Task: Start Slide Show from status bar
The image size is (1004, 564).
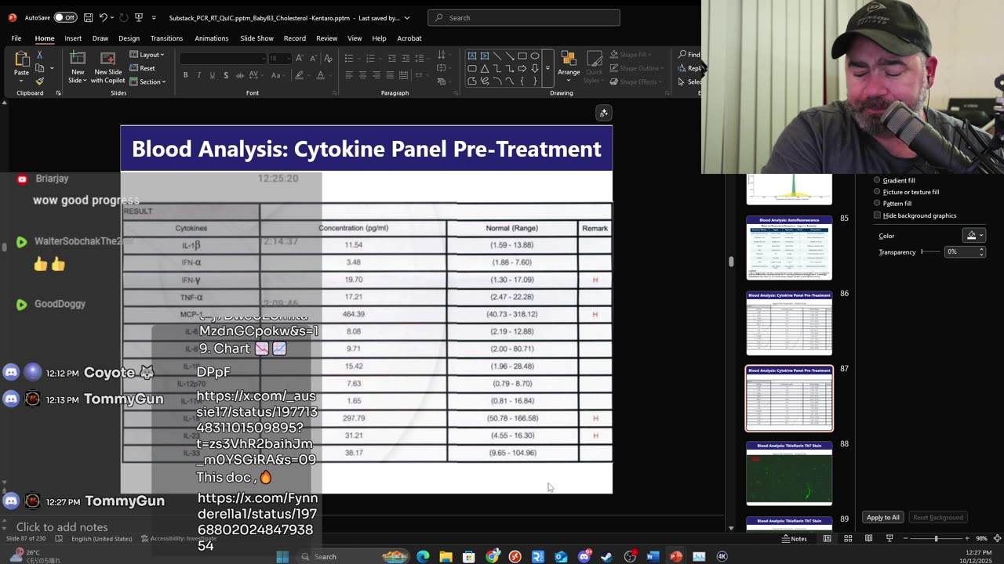Action: 889,538
